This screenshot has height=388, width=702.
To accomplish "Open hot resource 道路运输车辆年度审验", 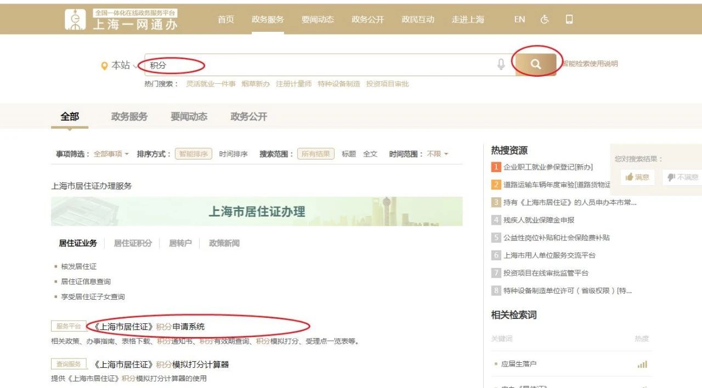I will [x=557, y=185].
